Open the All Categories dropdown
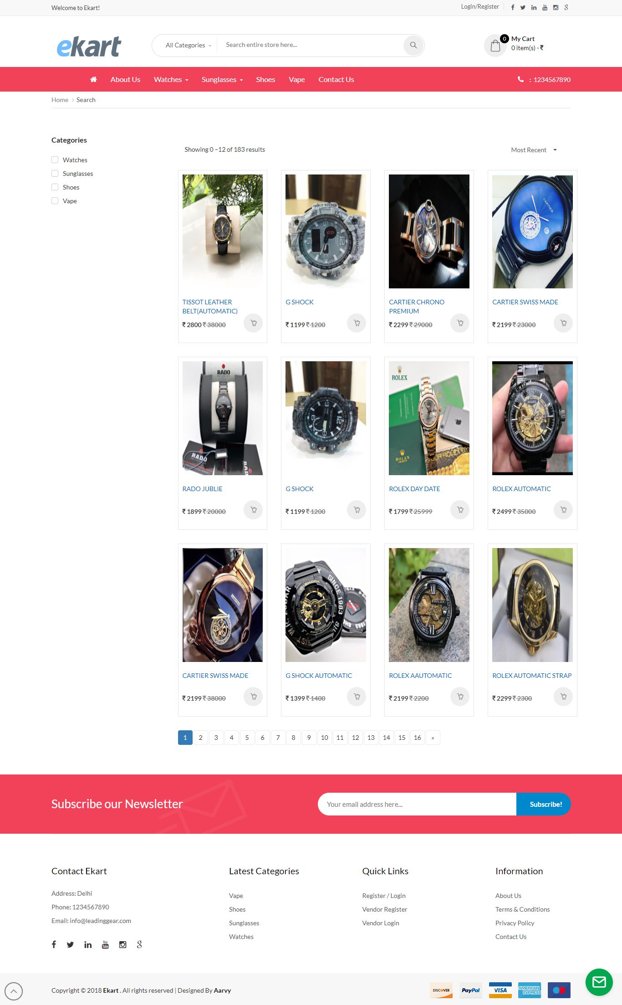Viewport: 622px width, 1005px height. click(188, 45)
